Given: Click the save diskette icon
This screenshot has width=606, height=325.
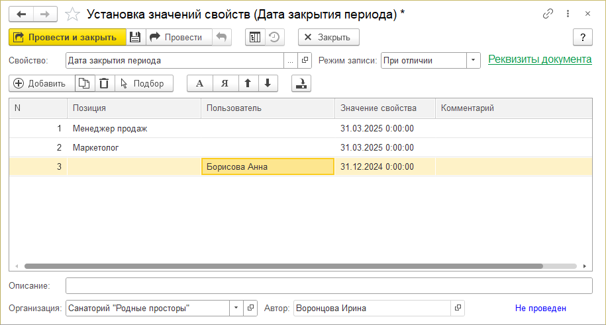Looking at the screenshot, I should click(x=135, y=38).
